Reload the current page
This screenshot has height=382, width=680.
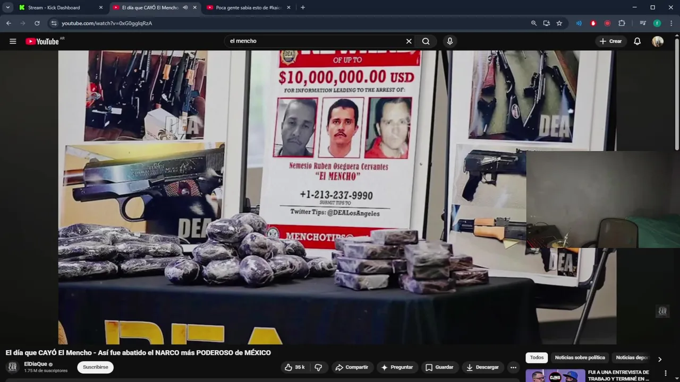point(37,23)
